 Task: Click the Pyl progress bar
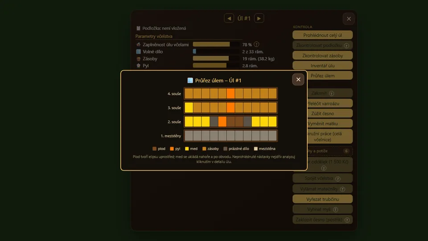point(216,66)
